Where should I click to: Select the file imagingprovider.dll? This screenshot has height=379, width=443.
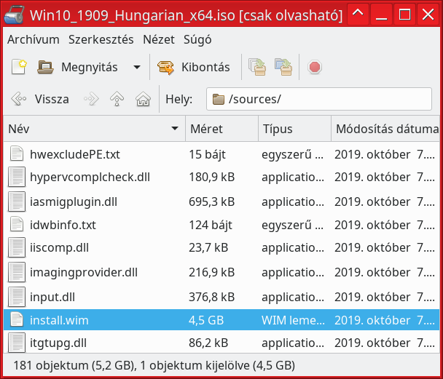(84, 272)
